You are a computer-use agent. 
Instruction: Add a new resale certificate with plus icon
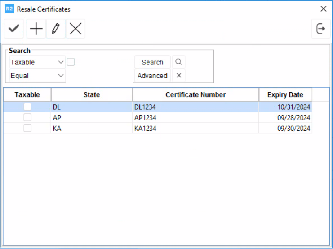click(36, 29)
